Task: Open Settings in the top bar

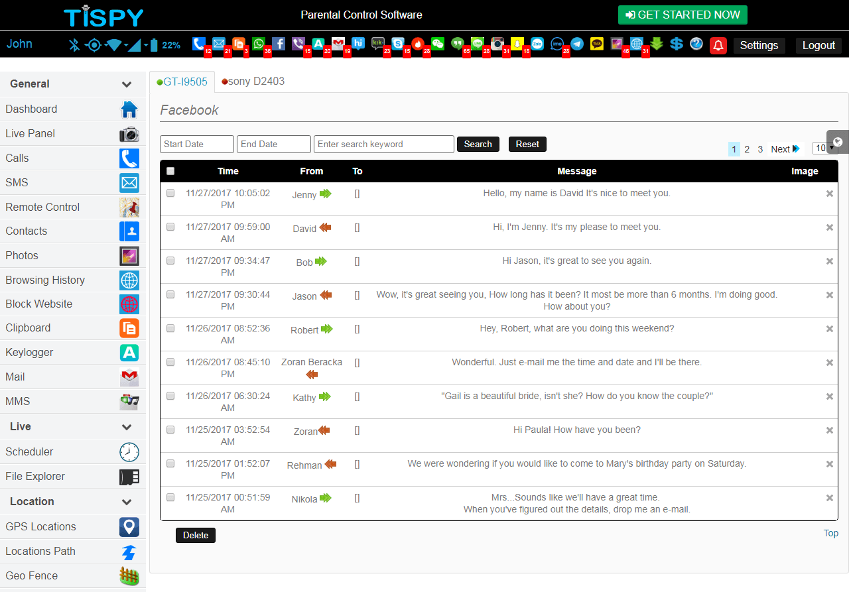Action: tap(759, 45)
